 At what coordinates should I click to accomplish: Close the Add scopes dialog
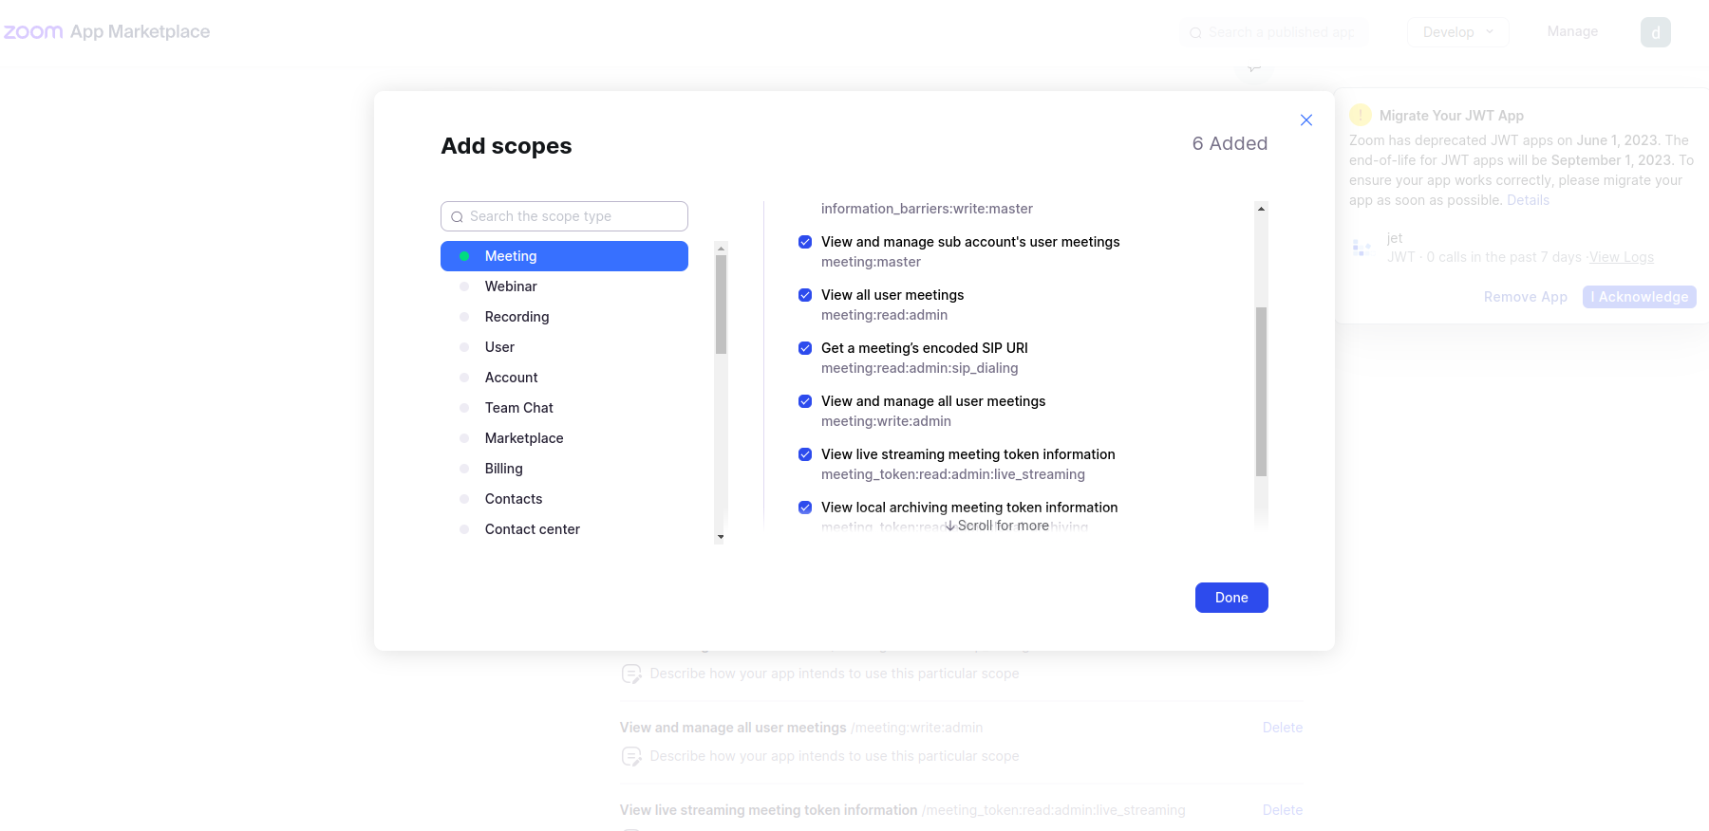pos(1306,120)
